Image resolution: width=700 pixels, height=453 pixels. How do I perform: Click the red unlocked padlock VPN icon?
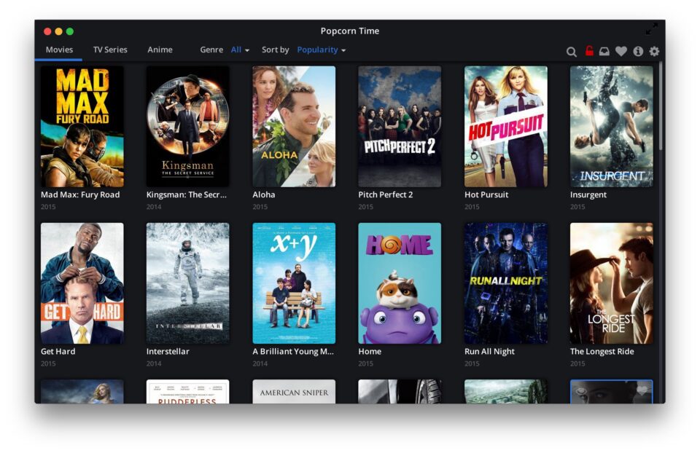(x=589, y=51)
